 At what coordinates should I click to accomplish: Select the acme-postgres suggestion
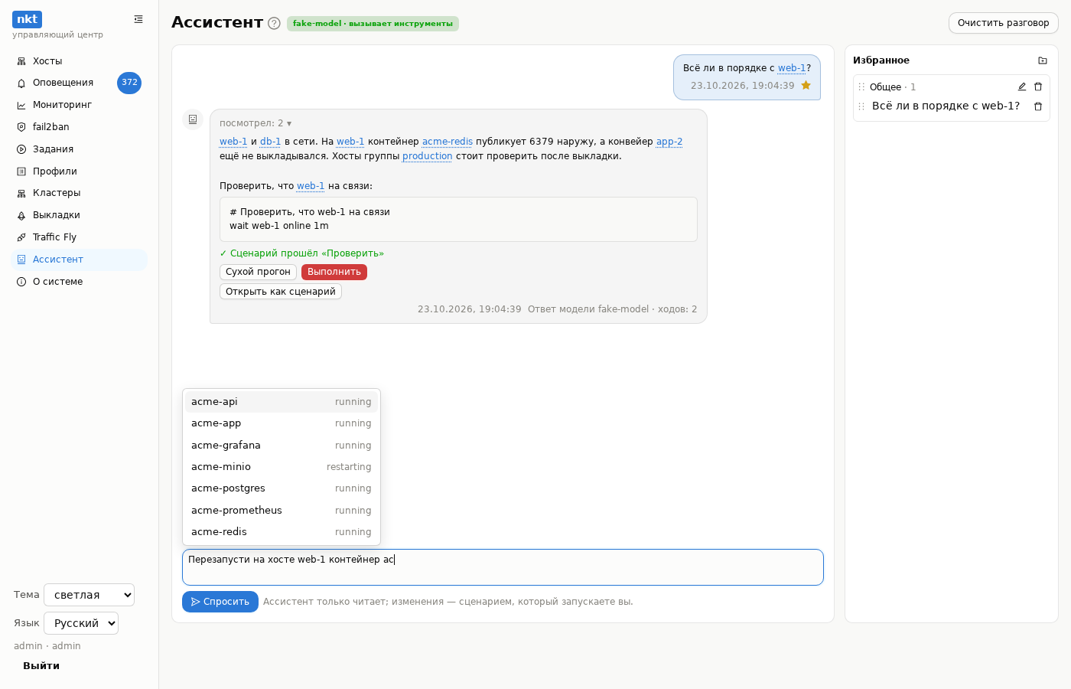[282, 488]
